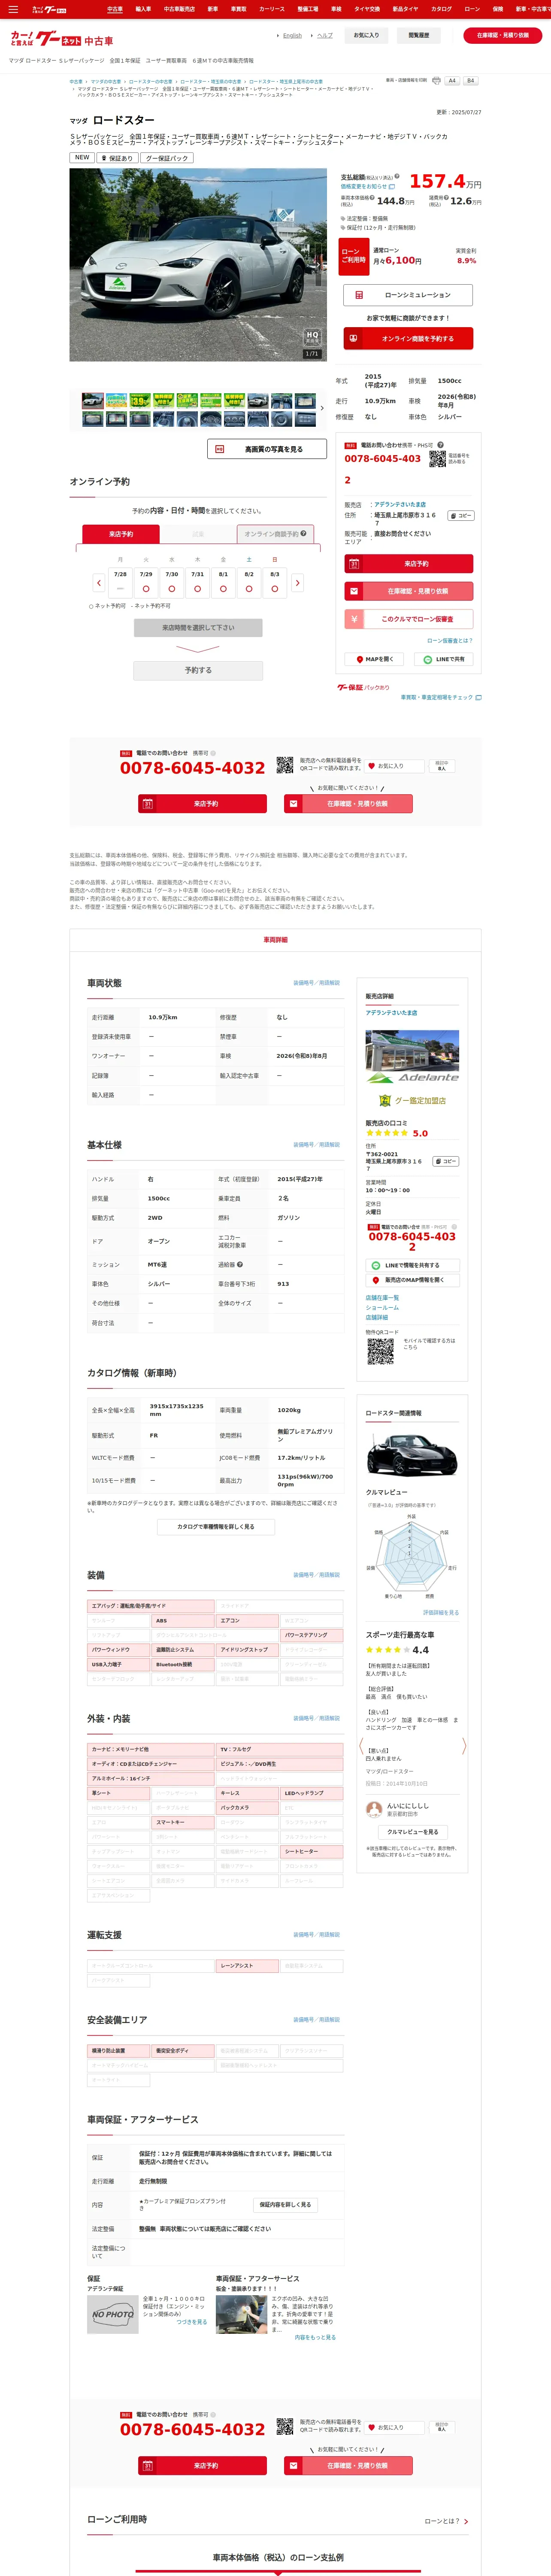Open カーリース navigation item
This screenshot has height=2576, width=551.
pyautogui.click(x=272, y=9)
